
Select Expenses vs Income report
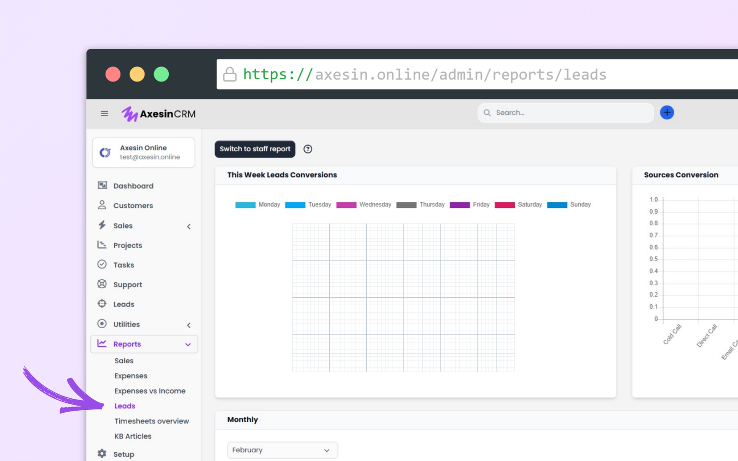149,391
